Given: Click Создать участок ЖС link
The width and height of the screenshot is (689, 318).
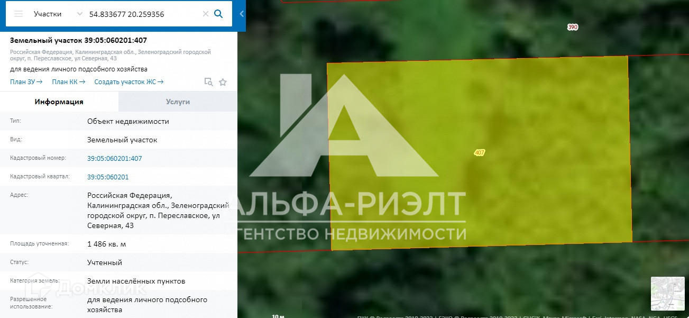Looking at the screenshot, I should coord(129,81).
